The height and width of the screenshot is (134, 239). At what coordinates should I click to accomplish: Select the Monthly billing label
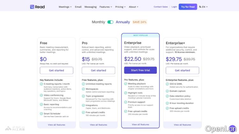(x=98, y=22)
